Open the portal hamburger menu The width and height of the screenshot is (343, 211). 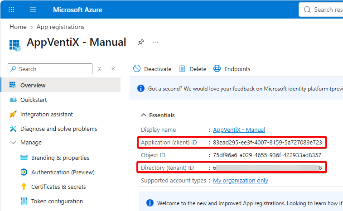[x=33, y=10]
